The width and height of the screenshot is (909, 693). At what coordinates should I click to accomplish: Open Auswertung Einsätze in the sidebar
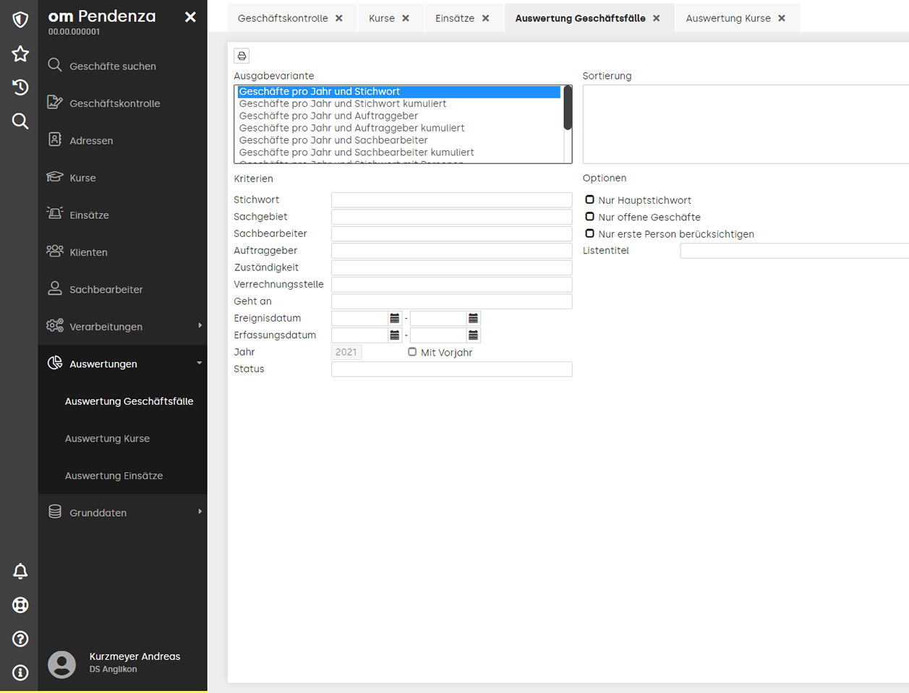point(114,475)
